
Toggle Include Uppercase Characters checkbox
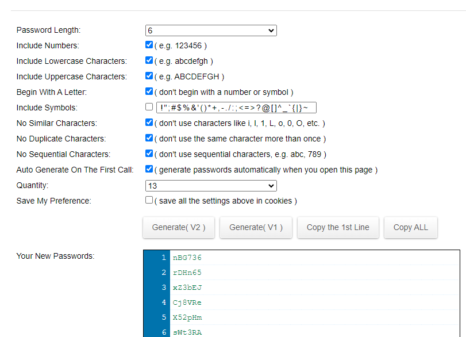point(149,76)
